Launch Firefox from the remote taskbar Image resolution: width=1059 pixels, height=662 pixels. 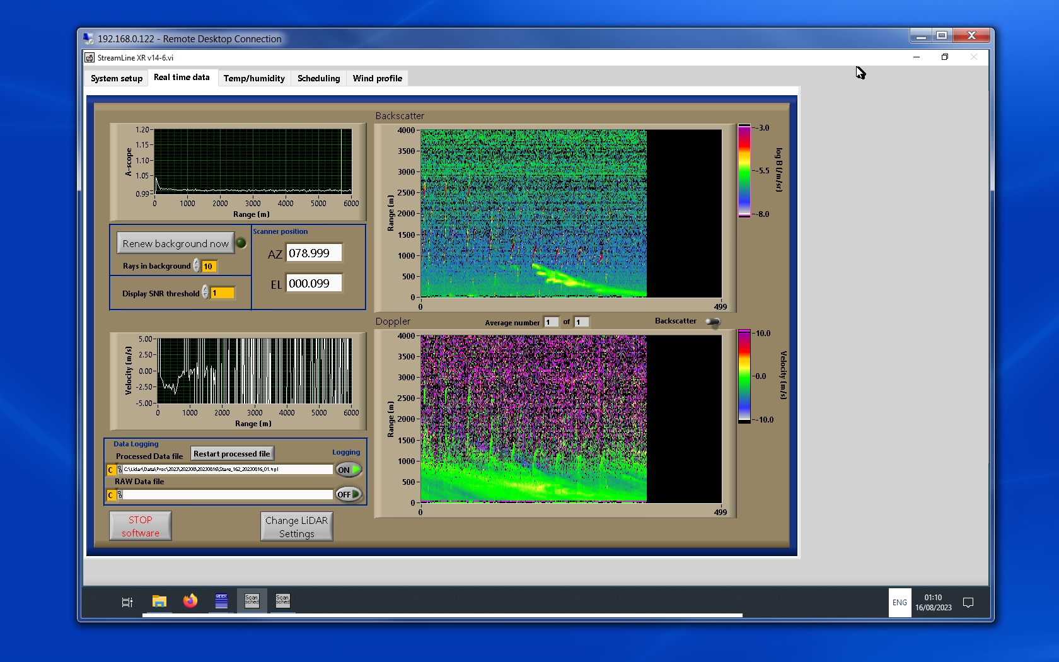tap(190, 601)
